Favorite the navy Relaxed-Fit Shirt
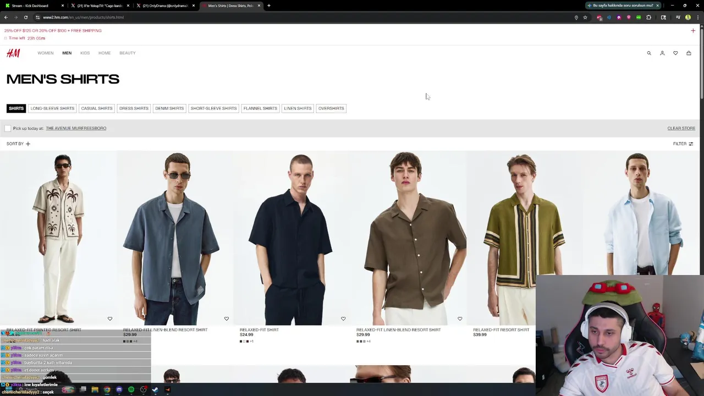This screenshot has width=704, height=396. point(343,319)
